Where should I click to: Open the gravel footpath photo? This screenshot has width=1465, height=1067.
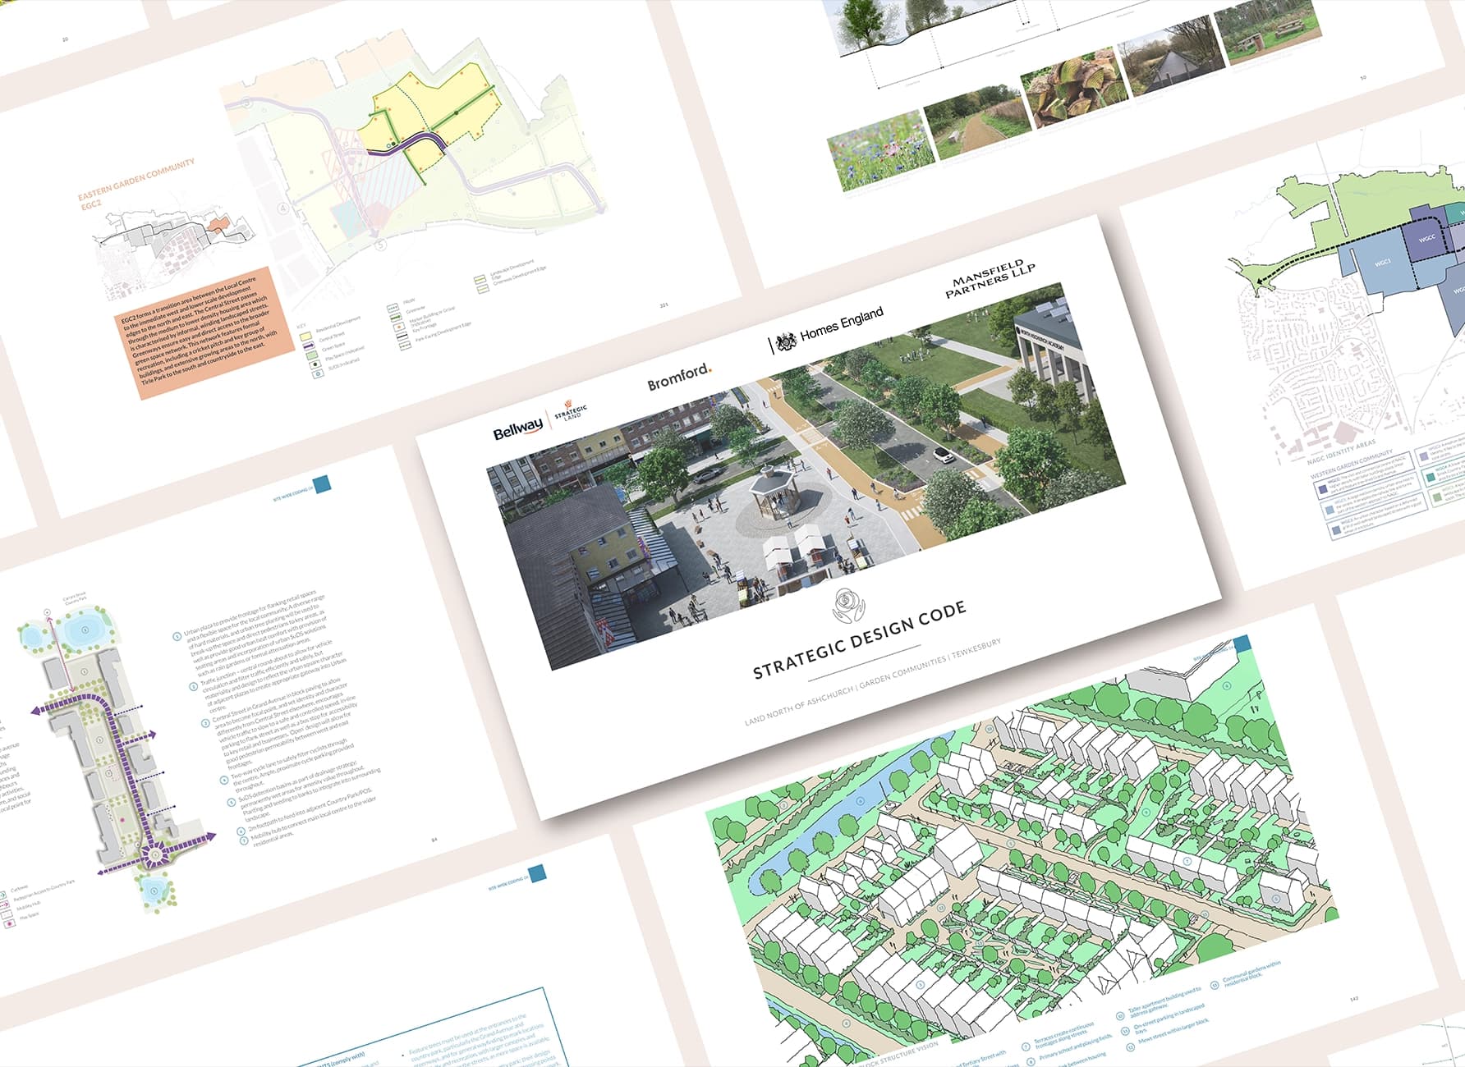tap(976, 123)
